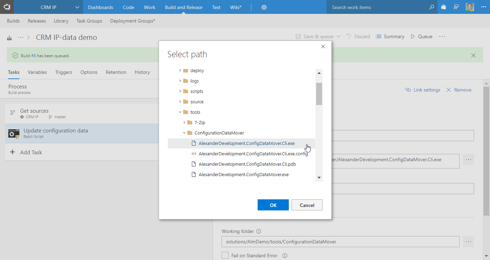Browse for the script path ellipsis button
Viewport: 490px width, 260px height.
(469, 159)
